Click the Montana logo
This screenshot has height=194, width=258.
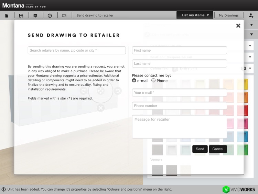(x=24, y=6)
